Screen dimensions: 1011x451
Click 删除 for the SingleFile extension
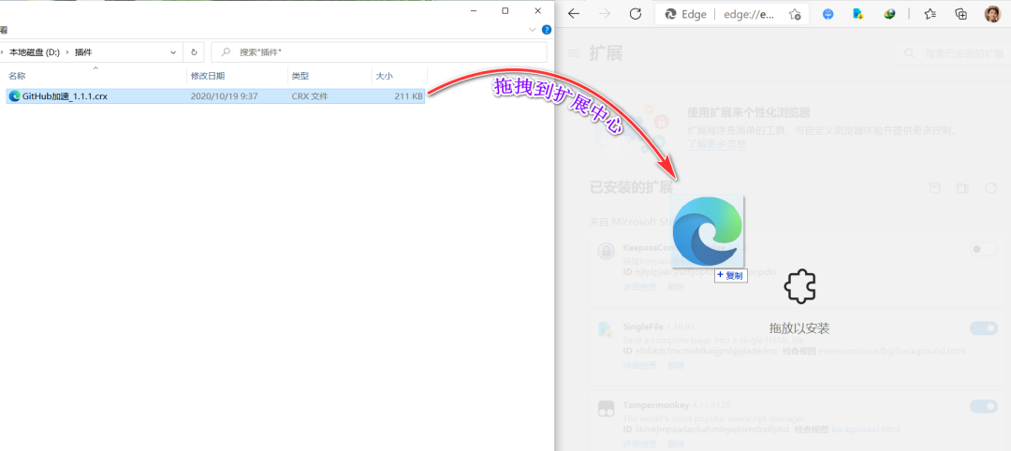(x=676, y=365)
